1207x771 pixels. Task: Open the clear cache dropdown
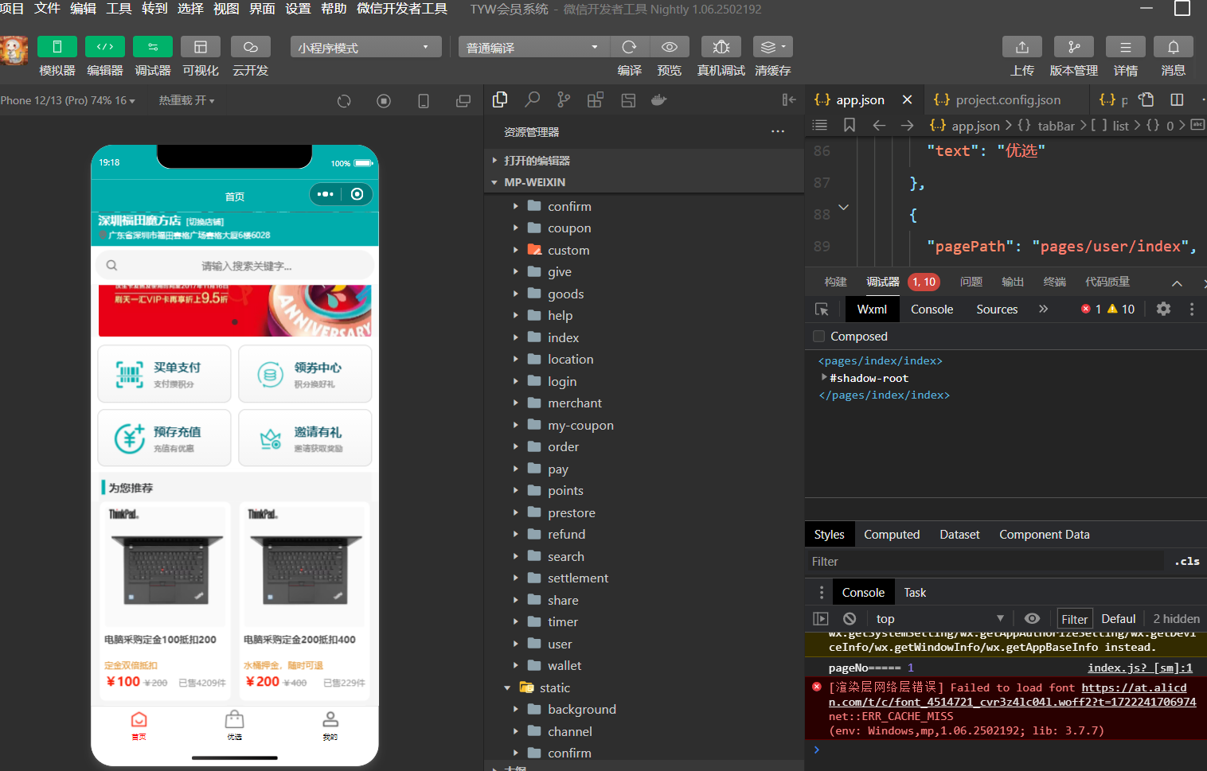tap(773, 47)
